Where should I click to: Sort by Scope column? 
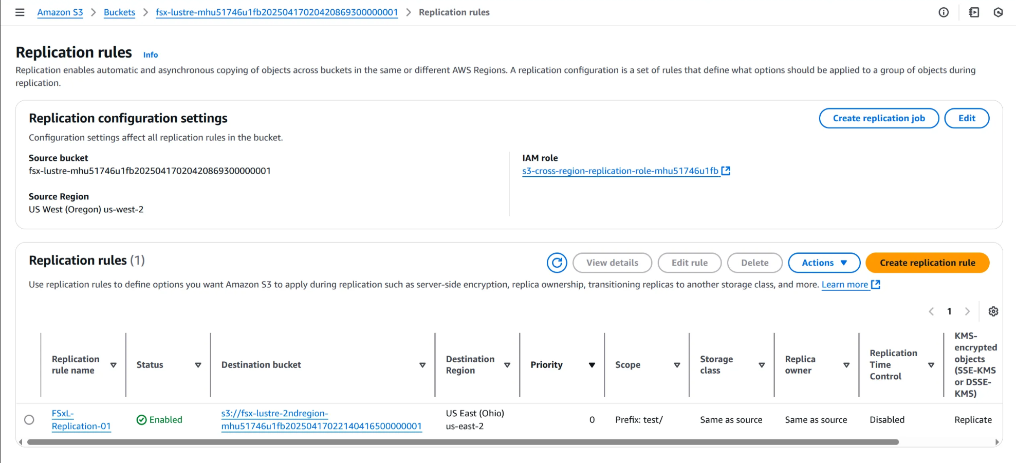677,365
